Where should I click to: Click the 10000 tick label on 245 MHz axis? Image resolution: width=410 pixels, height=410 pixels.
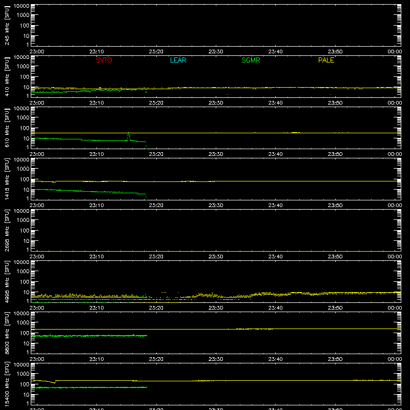tap(22, 6)
